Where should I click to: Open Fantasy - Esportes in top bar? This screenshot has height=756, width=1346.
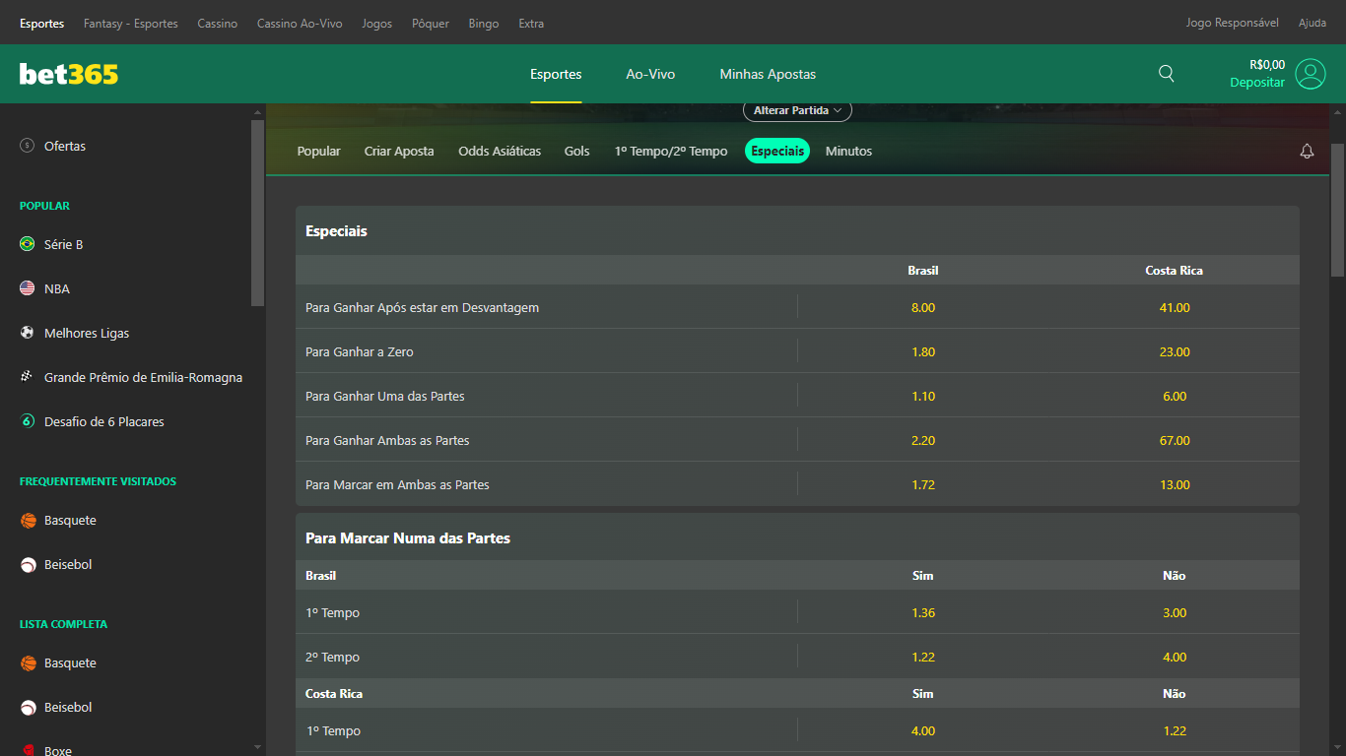(131, 23)
